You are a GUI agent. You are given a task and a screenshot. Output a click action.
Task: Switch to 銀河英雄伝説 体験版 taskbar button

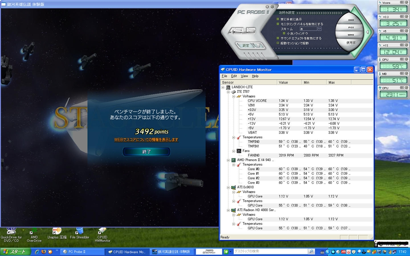(172, 252)
